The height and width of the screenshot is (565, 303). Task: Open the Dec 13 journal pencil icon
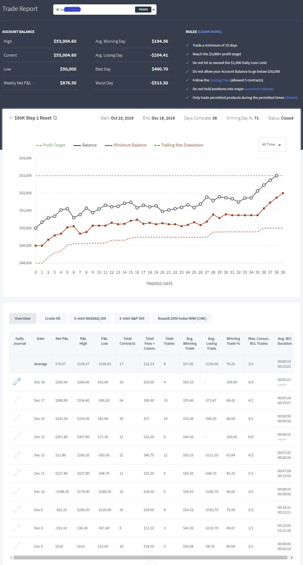click(x=17, y=436)
